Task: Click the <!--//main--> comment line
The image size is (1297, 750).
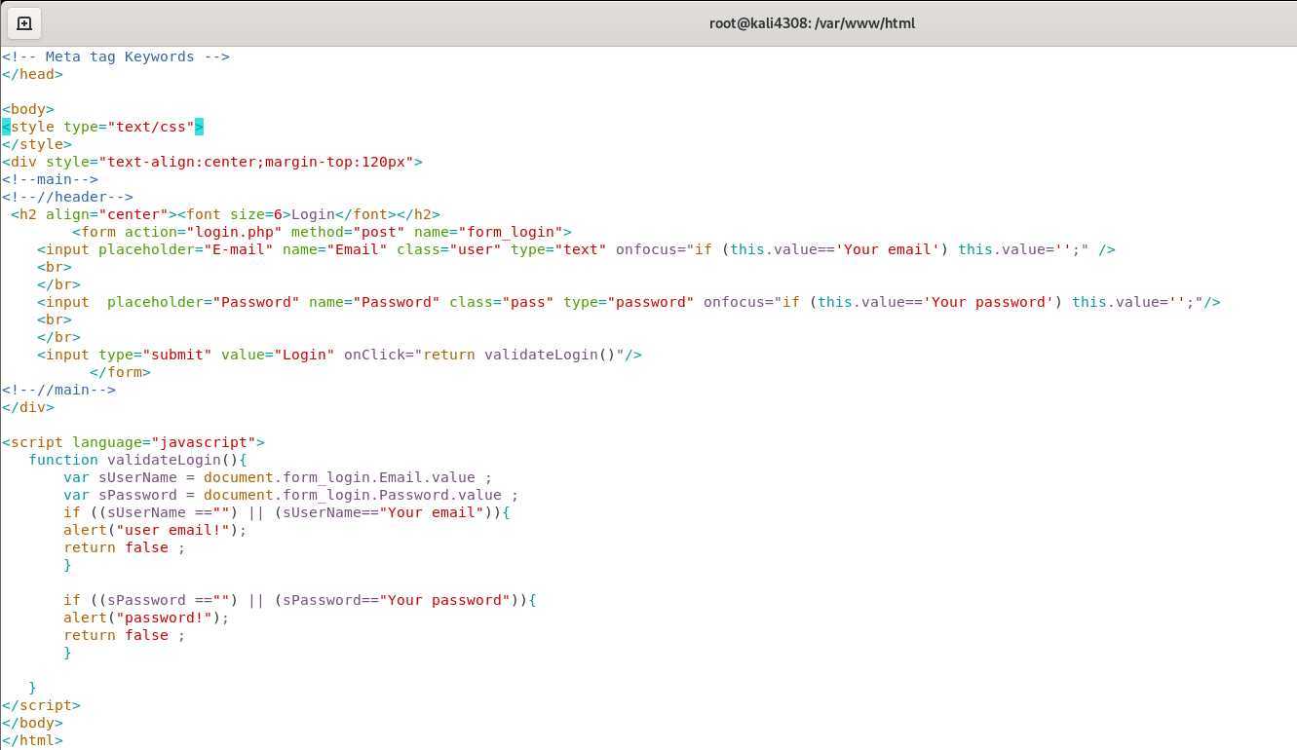Action: pos(58,390)
